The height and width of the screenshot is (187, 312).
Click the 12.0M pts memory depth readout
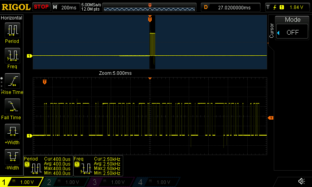[x=90, y=9]
